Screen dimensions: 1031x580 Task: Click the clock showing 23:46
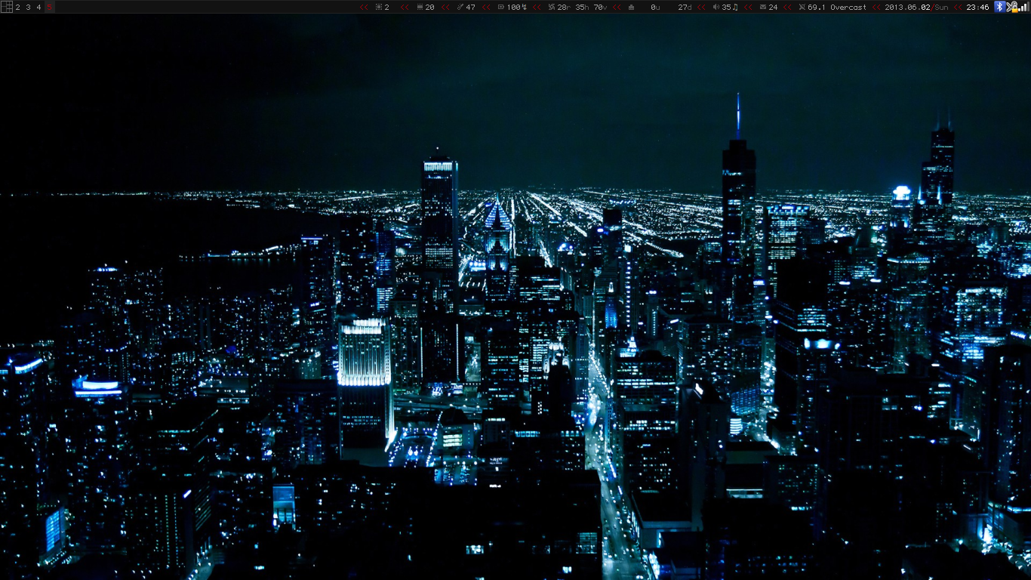(x=977, y=7)
